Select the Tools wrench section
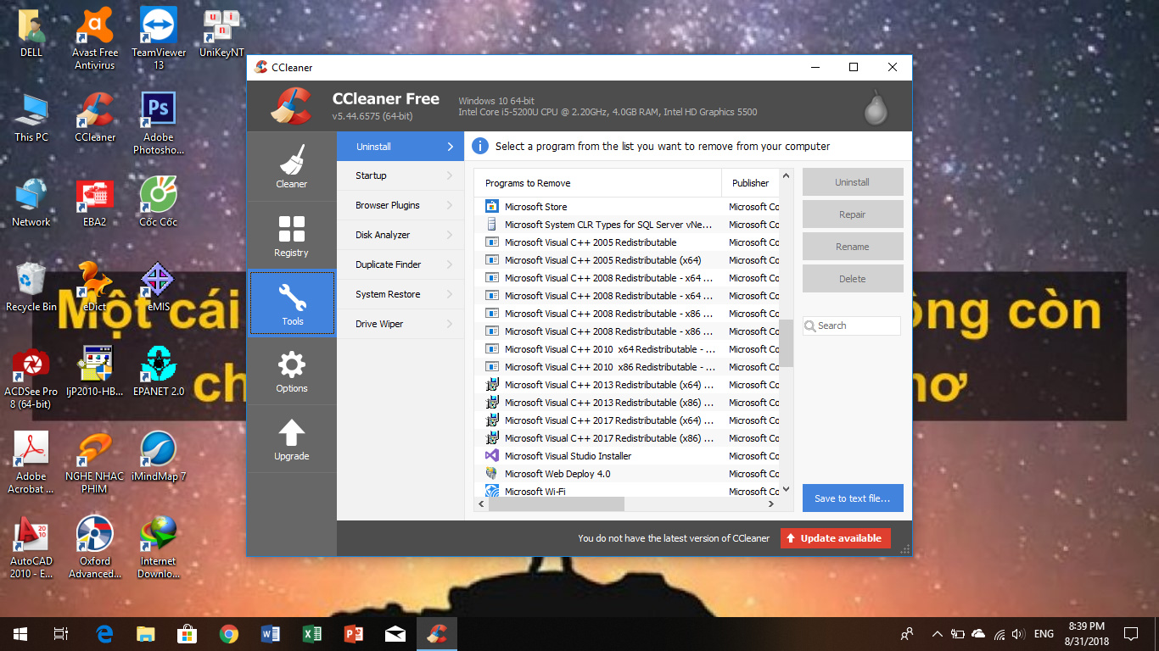 click(x=292, y=303)
